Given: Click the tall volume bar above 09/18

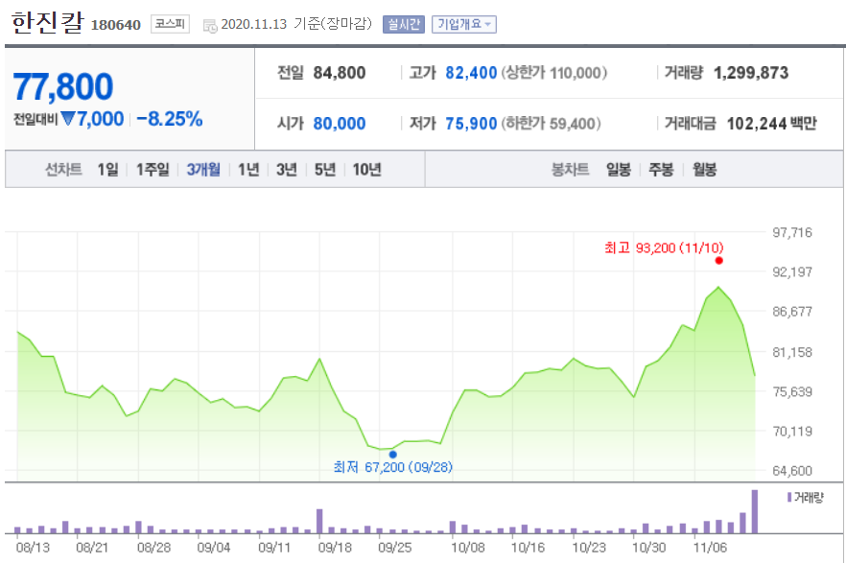Looking at the screenshot, I should pos(319,521).
